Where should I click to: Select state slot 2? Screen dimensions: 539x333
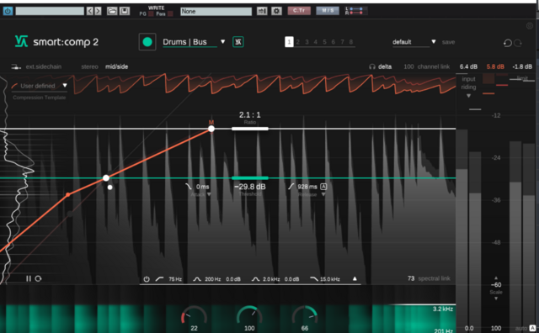[x=297, y=42]
